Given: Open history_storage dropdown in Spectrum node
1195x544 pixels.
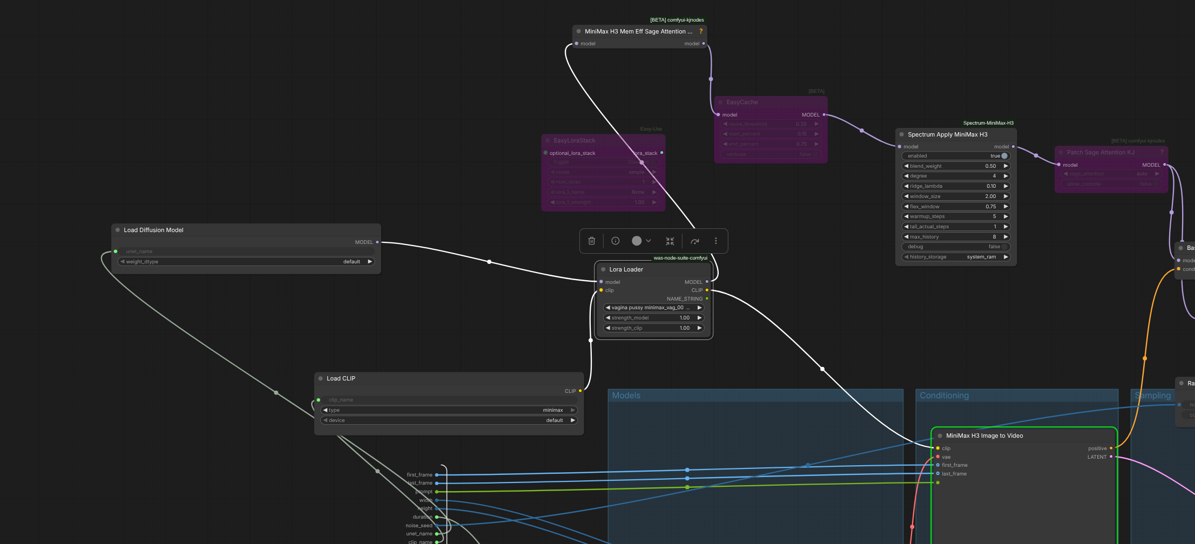Looking at the screenshot, I should coord(956,257).
